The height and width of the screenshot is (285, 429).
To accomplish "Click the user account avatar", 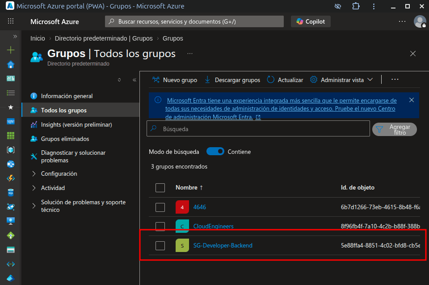I will point(420,21).
